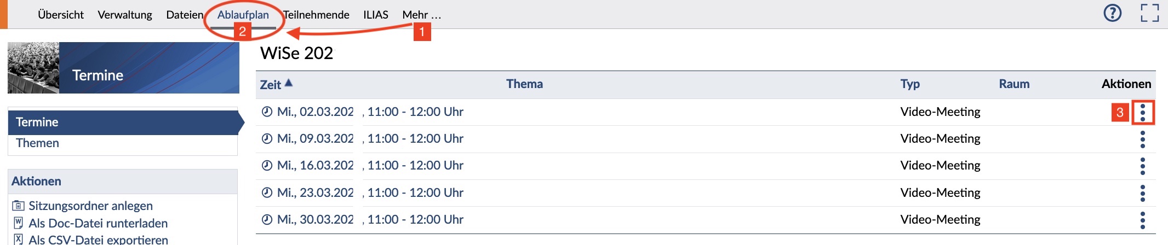
Task: Expand the Mehr … navigation menu
Action: pyautogui.click(x=421, y=15)
